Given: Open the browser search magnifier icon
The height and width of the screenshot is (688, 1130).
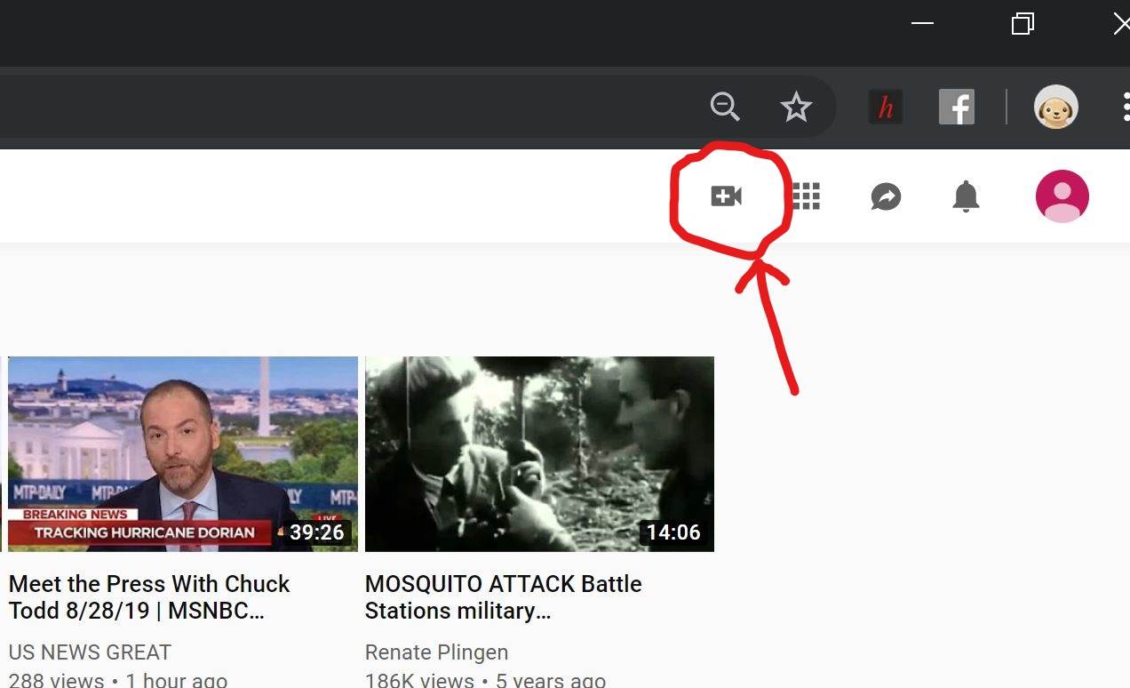Looking at the screenshot, I should (x=725, y=106).
